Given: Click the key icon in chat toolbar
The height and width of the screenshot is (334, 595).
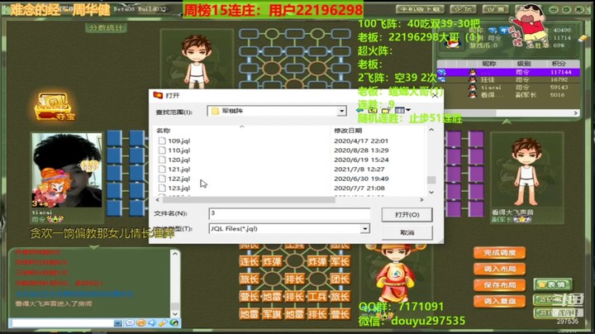Looking at the screenshot, I should tap(163, 323).
